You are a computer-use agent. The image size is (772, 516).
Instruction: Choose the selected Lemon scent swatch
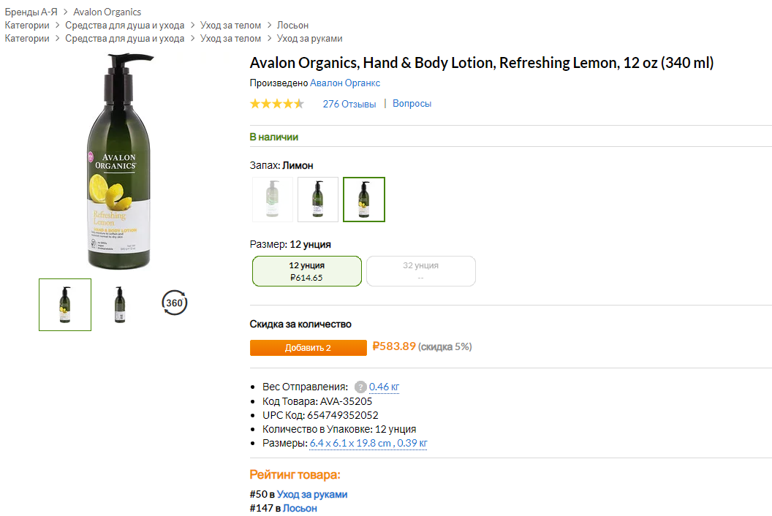coord(364,199)
